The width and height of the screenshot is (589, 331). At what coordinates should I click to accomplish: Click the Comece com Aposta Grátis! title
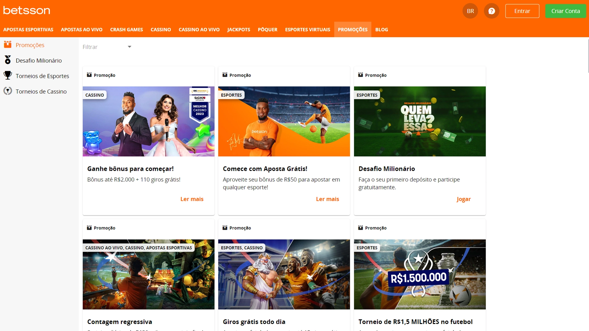(x=265, y=169)
